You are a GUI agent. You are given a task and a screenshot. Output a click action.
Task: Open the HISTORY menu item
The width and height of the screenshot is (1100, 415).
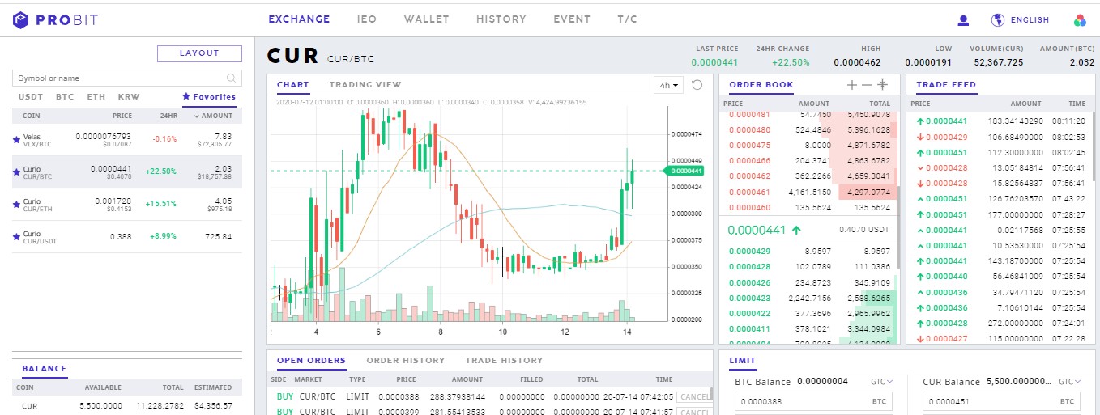[501, 19]
